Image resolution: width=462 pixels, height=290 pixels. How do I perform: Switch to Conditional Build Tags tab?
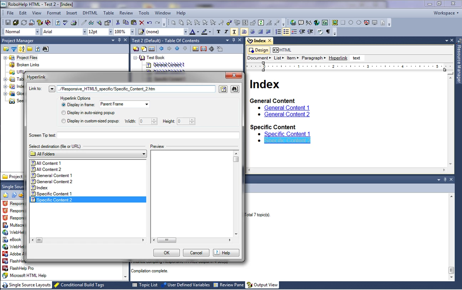(79, 285)
